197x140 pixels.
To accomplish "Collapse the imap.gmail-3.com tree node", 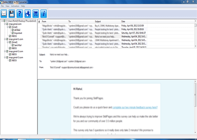I will [x=5, y=58].
